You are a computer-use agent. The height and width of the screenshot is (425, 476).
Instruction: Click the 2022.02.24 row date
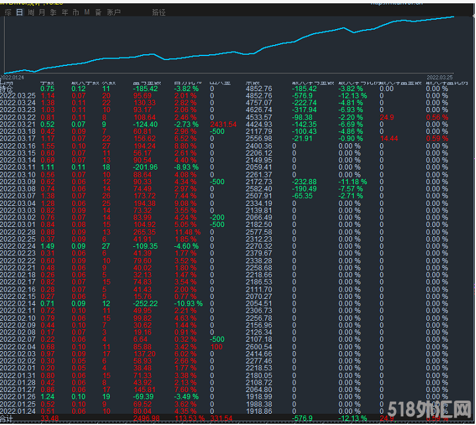coord(17,246)
